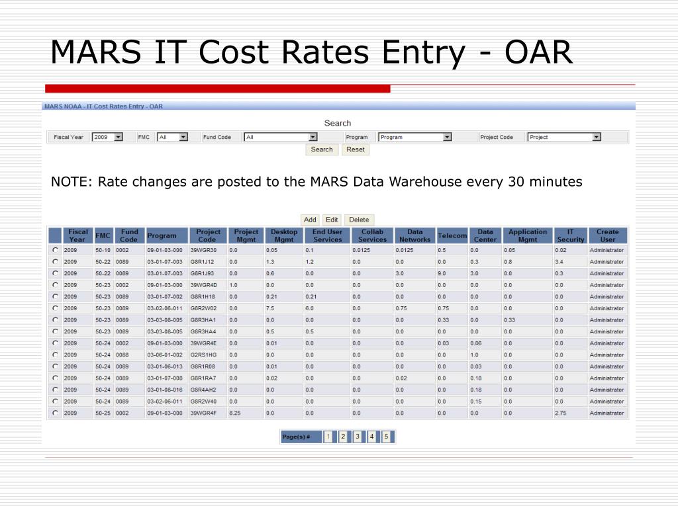This screenshot has height=508, width=678.
Task: Click the Search button
Action: (x=322, y=149)
